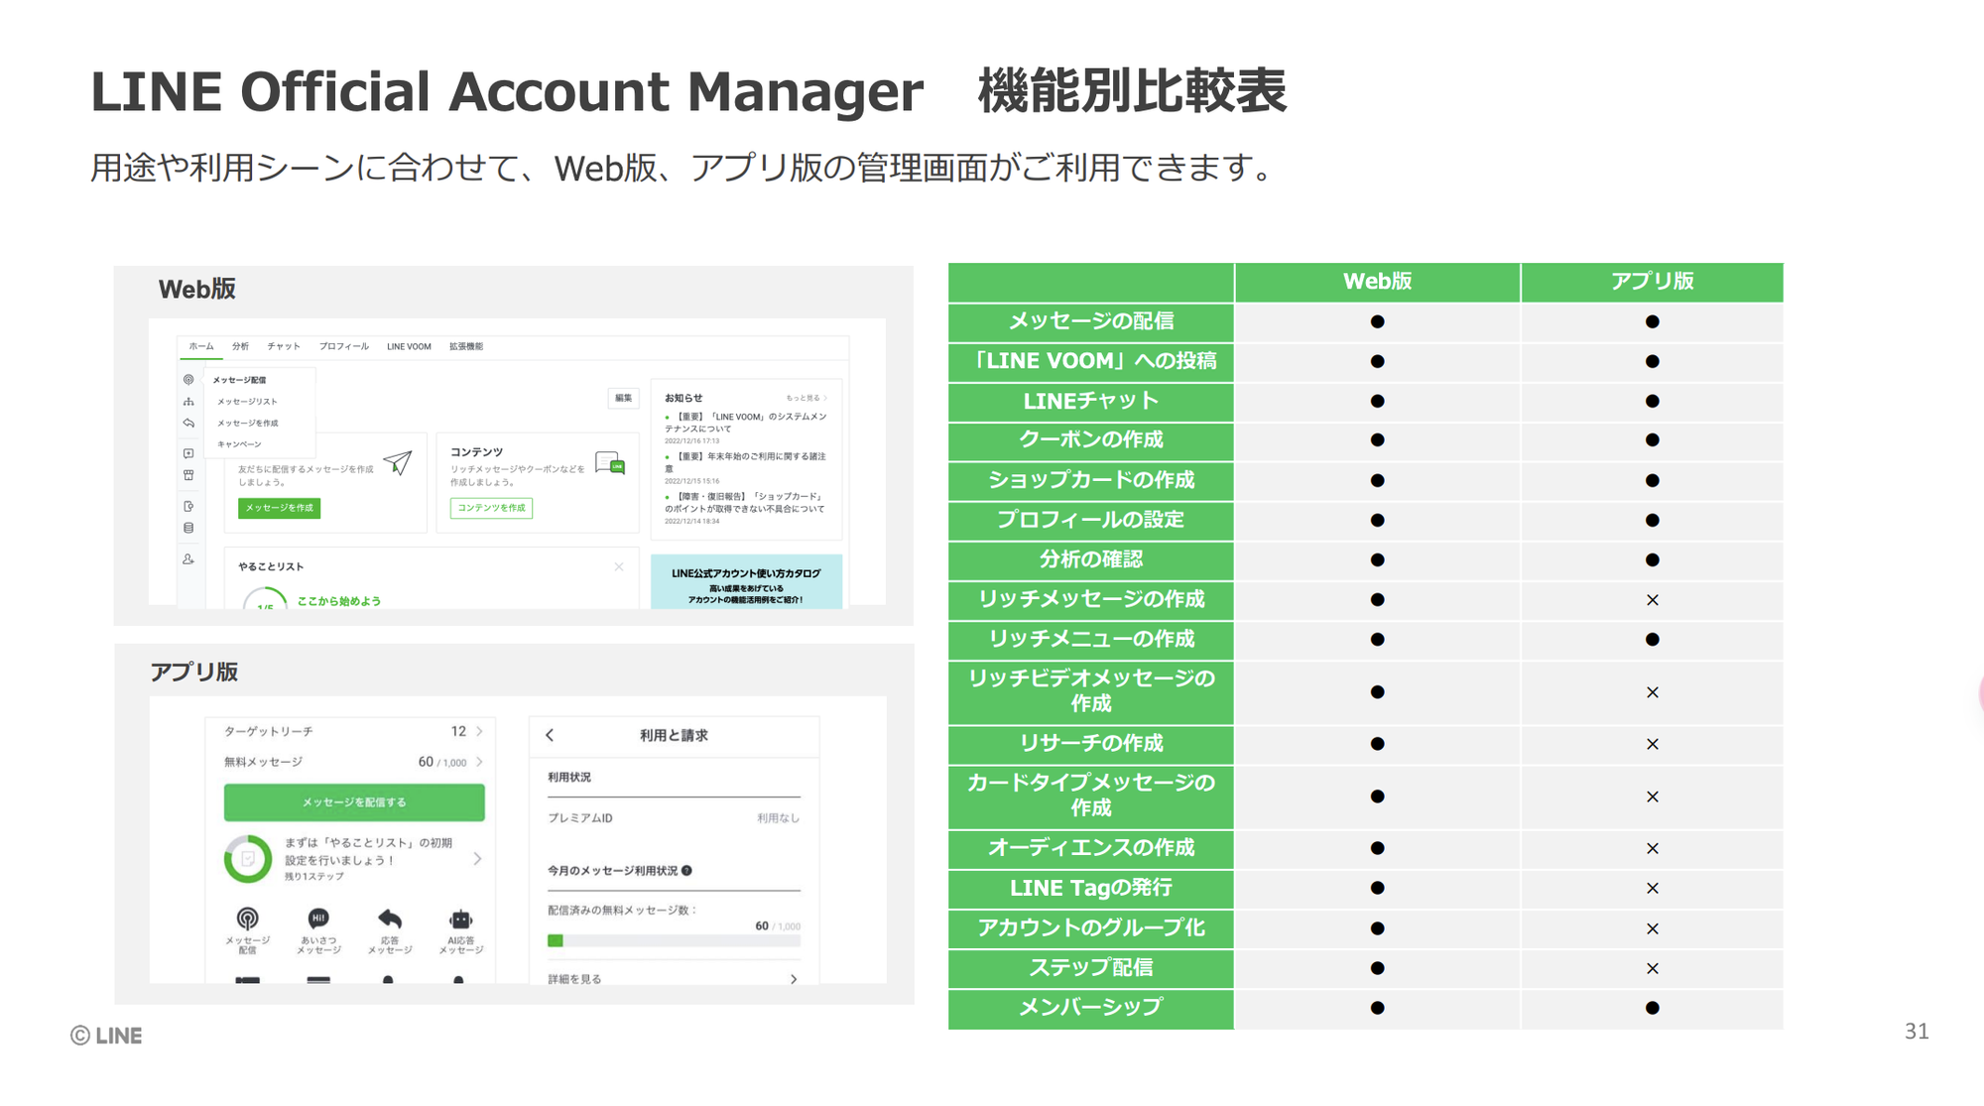Viewport: 1984px width, 1106px height.
Task: Click the コンテンツを作成 button
Action: pyautogui.click(x=491, y=508)
